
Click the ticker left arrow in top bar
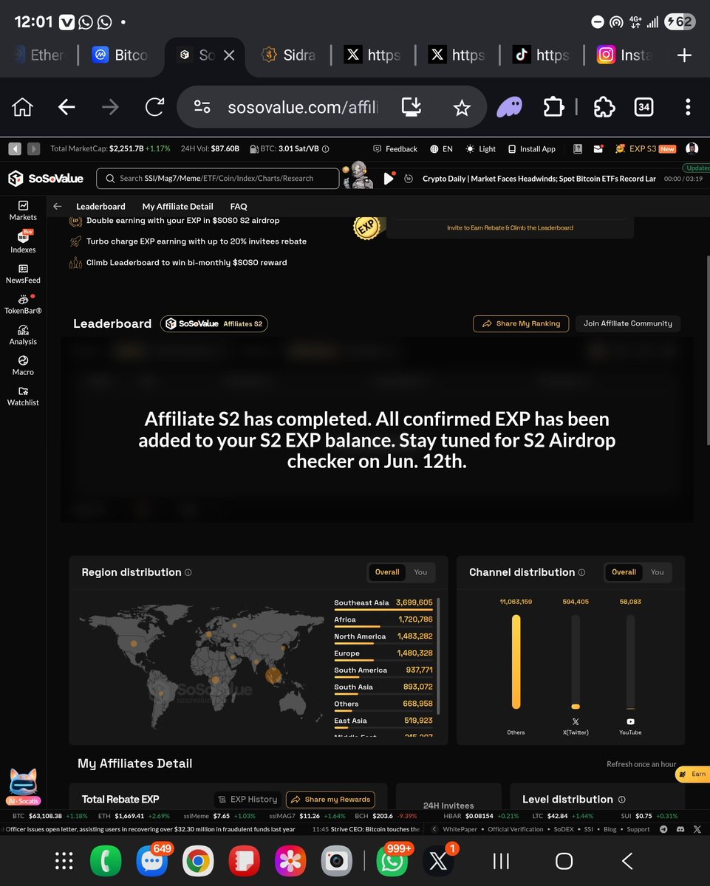click(x=15, y=148)
